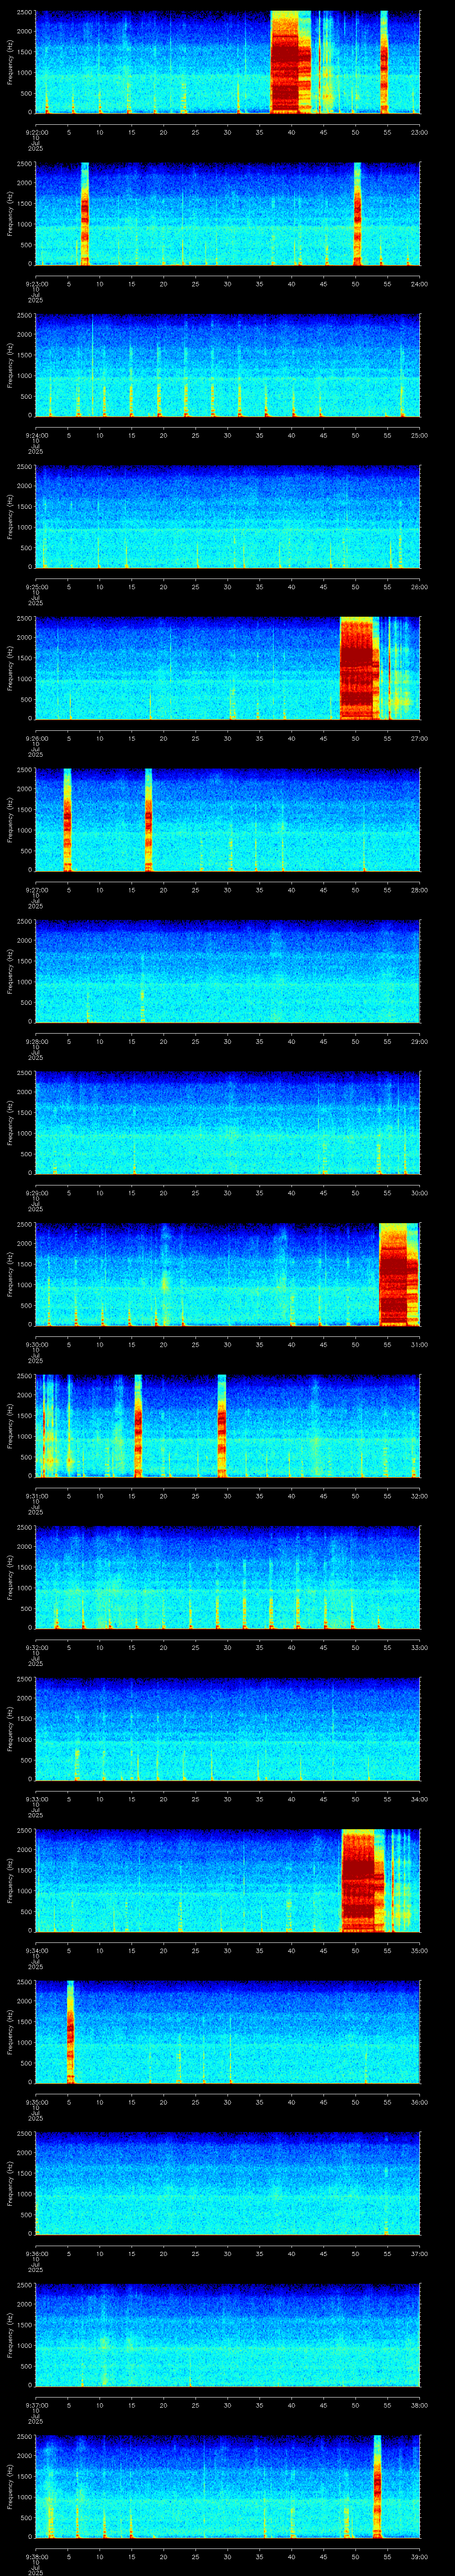Select the spectrogram panel starting at 9:34:00
Viewport: 455px width, 2576px height.
(228, 1880)
